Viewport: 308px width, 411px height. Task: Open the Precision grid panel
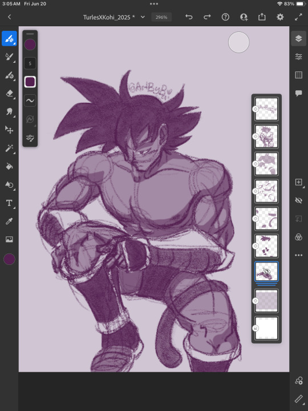[298, 75]
